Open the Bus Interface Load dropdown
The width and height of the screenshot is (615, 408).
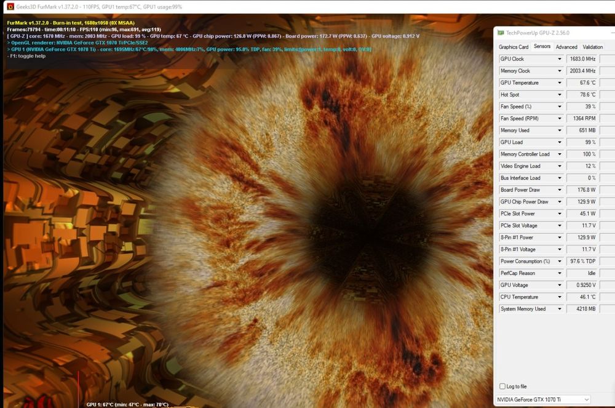[x=560, y=178]
